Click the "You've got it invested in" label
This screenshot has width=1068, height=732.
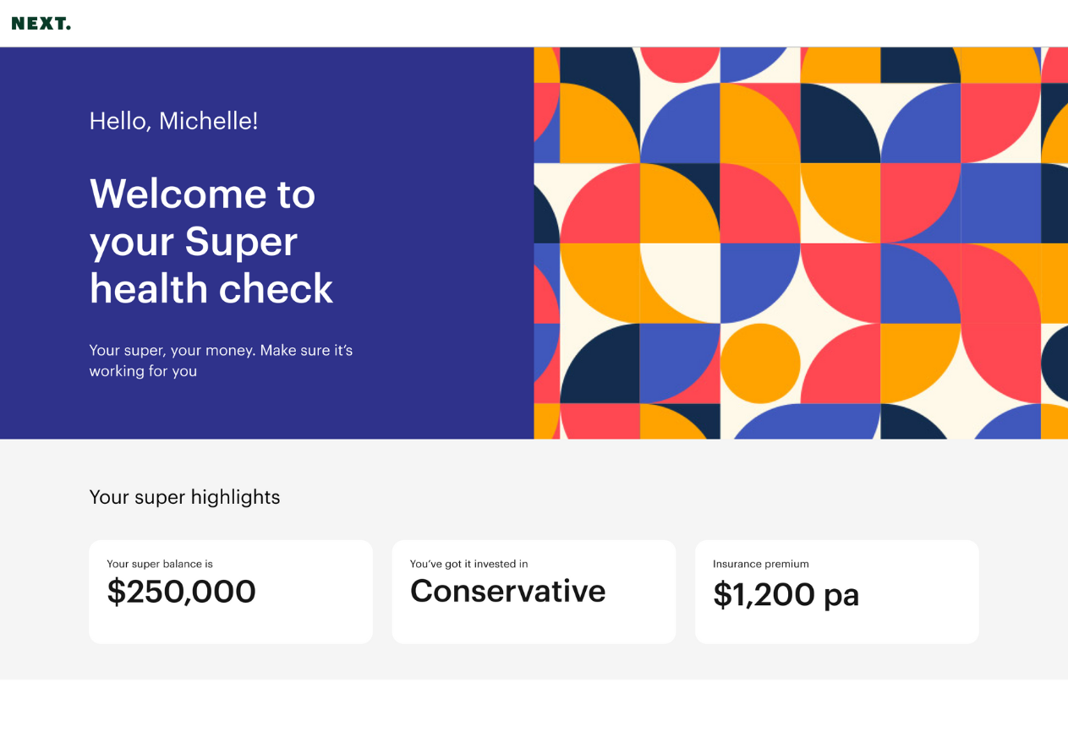pyautogui.click(x=469, y=564)
